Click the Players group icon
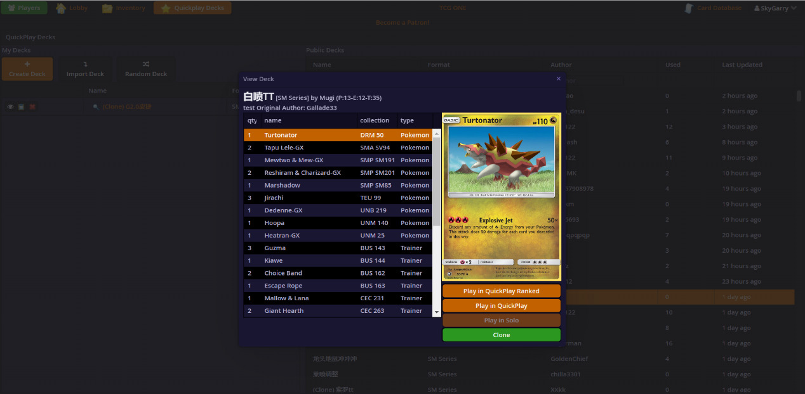Viewport: 805px width, 394px height. 11,8
